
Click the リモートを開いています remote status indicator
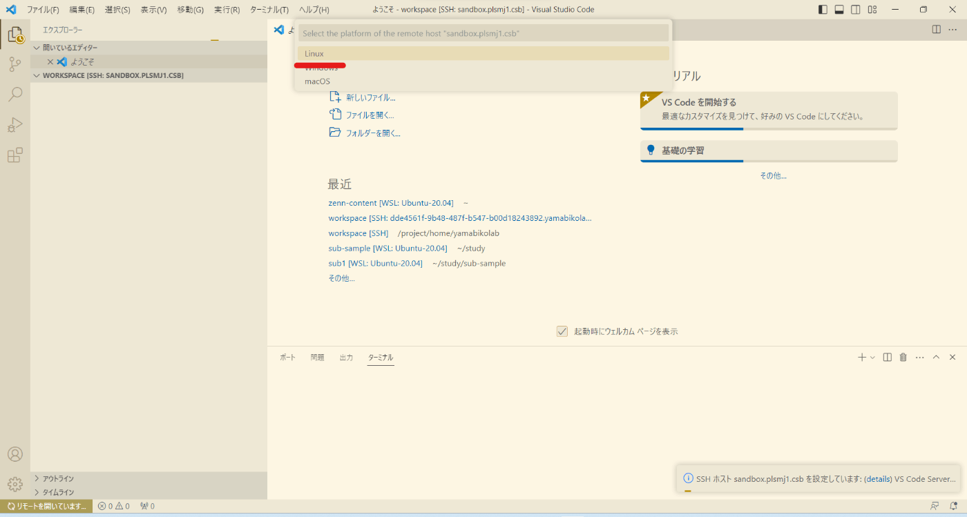point(46,506)
